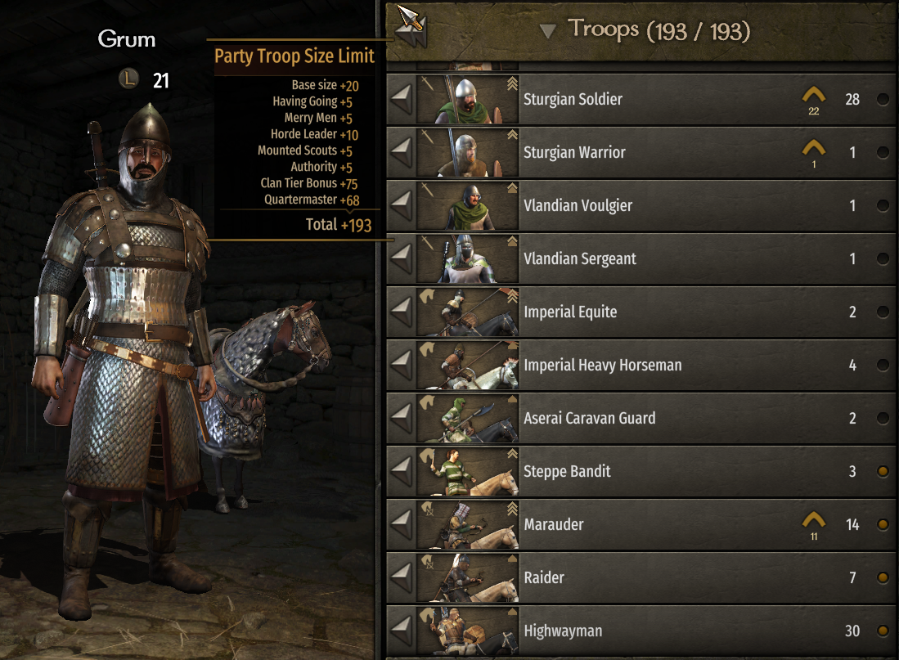Transfer Aserai Caravan Guard with arrow
The height and width of the screenshot is (660, 899).
coord(402,418)
